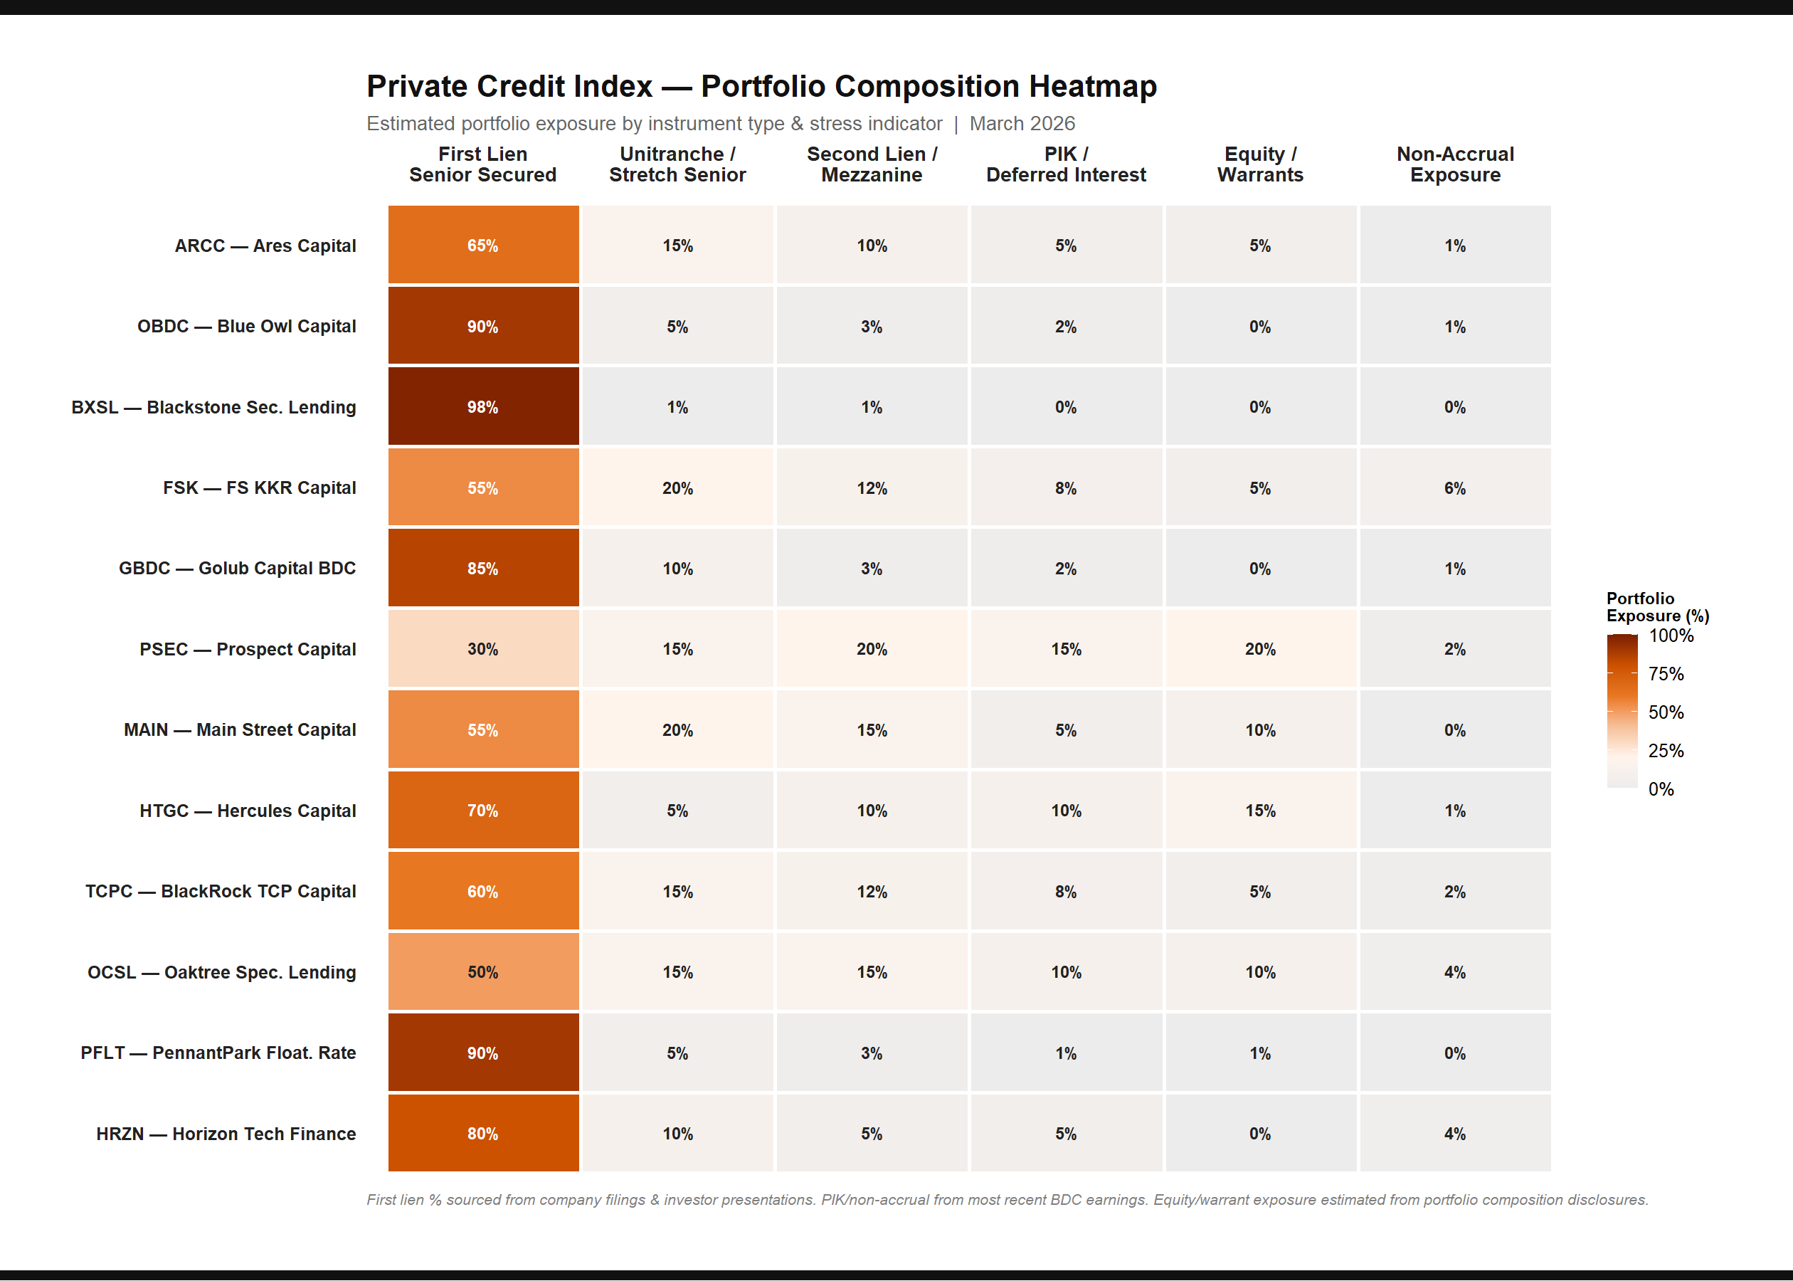This screenshot has height=1281, width=1793.
Task: Select the PFLT — PennantPark Float. Rate row label
Action: click(218, 1053)
